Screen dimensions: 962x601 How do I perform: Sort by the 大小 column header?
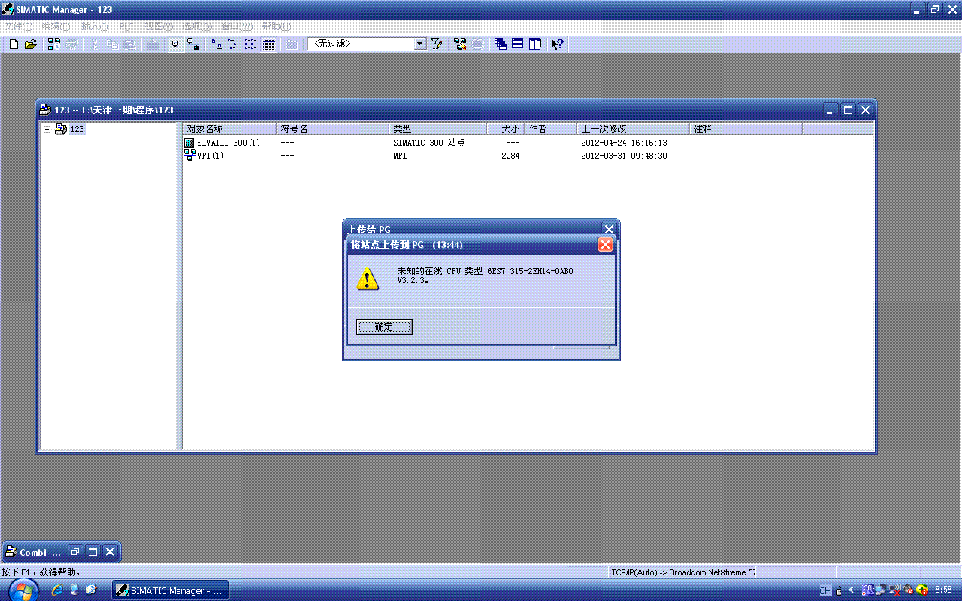point(506,129)
